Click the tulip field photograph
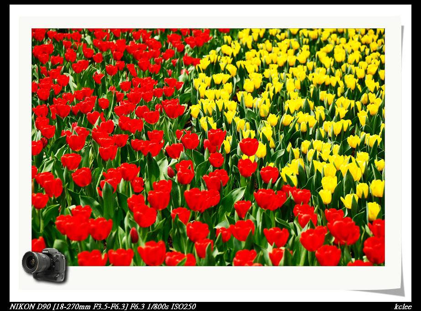Image resolution: width=421 pixels, height=311 pixels. (x=208, y=147)
